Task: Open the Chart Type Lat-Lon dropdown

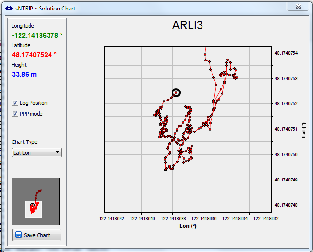Action: (37, 152)
